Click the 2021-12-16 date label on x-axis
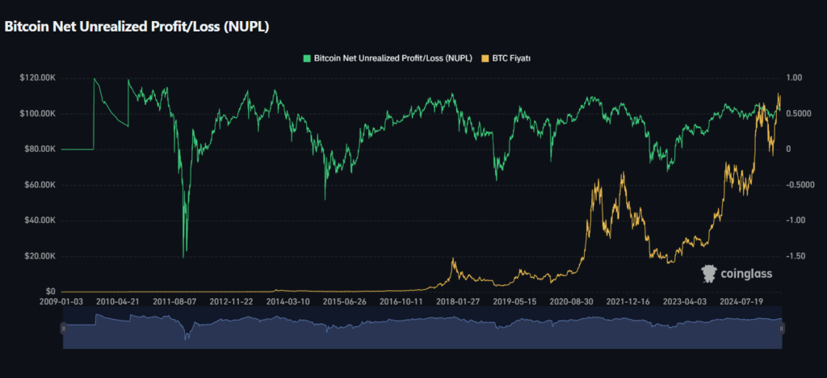This screenshot has width=827, height=378. coord(628,301)
